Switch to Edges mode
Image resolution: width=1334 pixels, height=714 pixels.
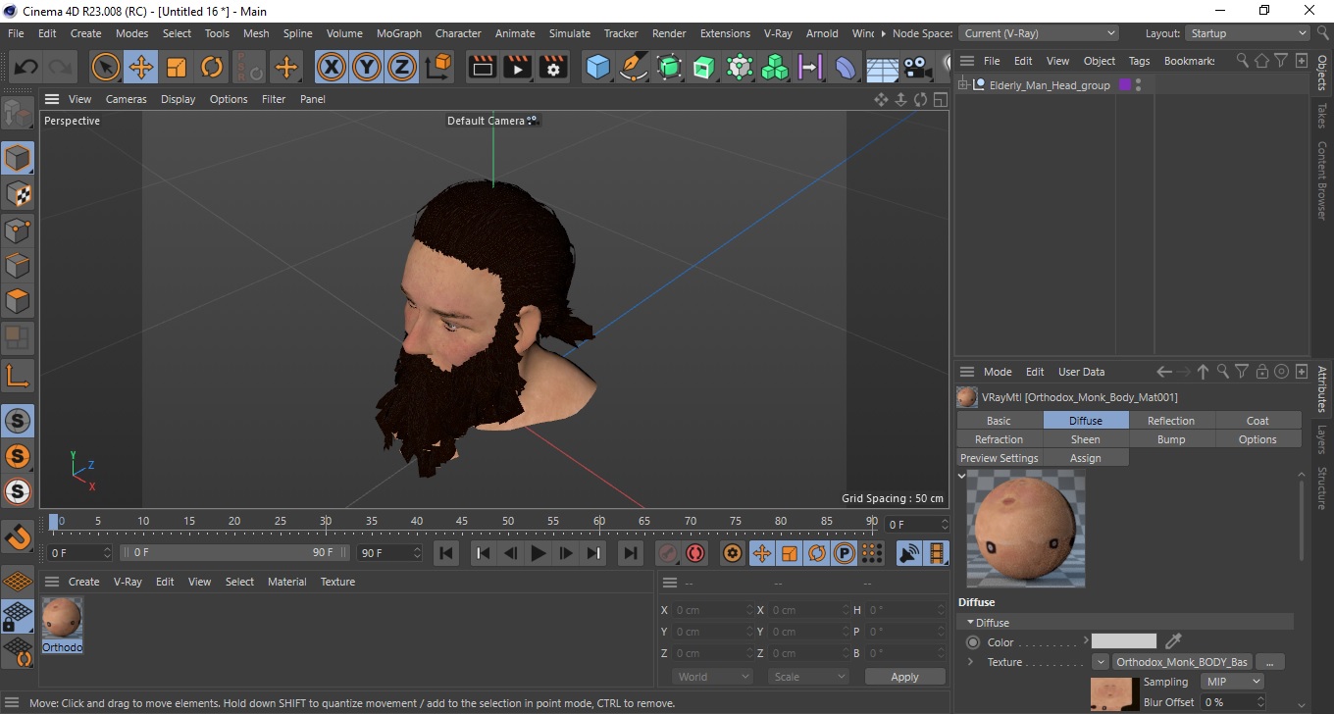(x=18, y=266)
